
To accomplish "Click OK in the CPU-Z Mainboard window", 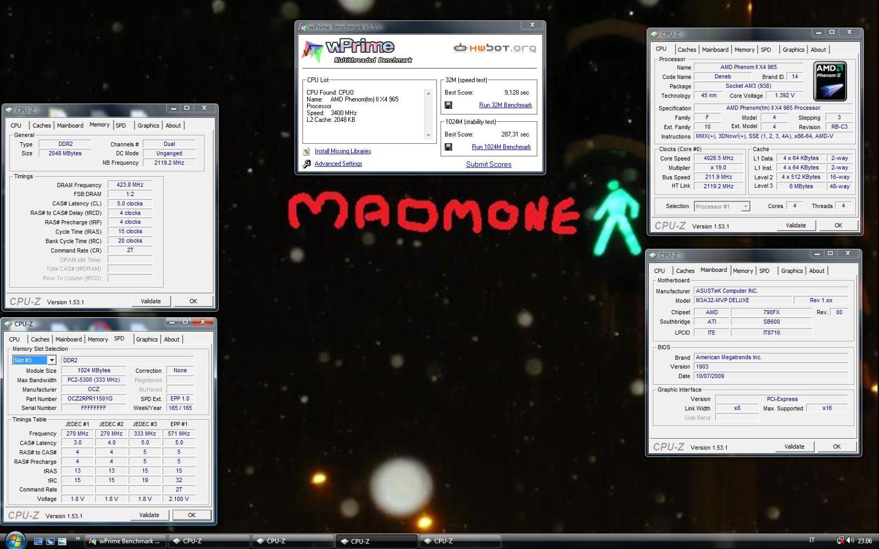I will (837, 447).
